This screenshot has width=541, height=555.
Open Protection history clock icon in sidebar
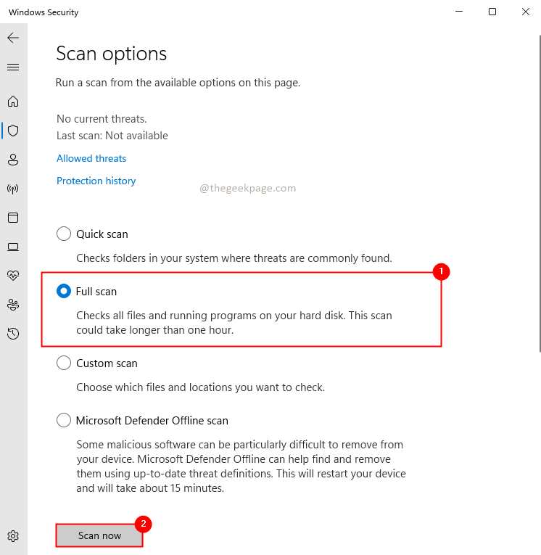[x=13, y=334]
